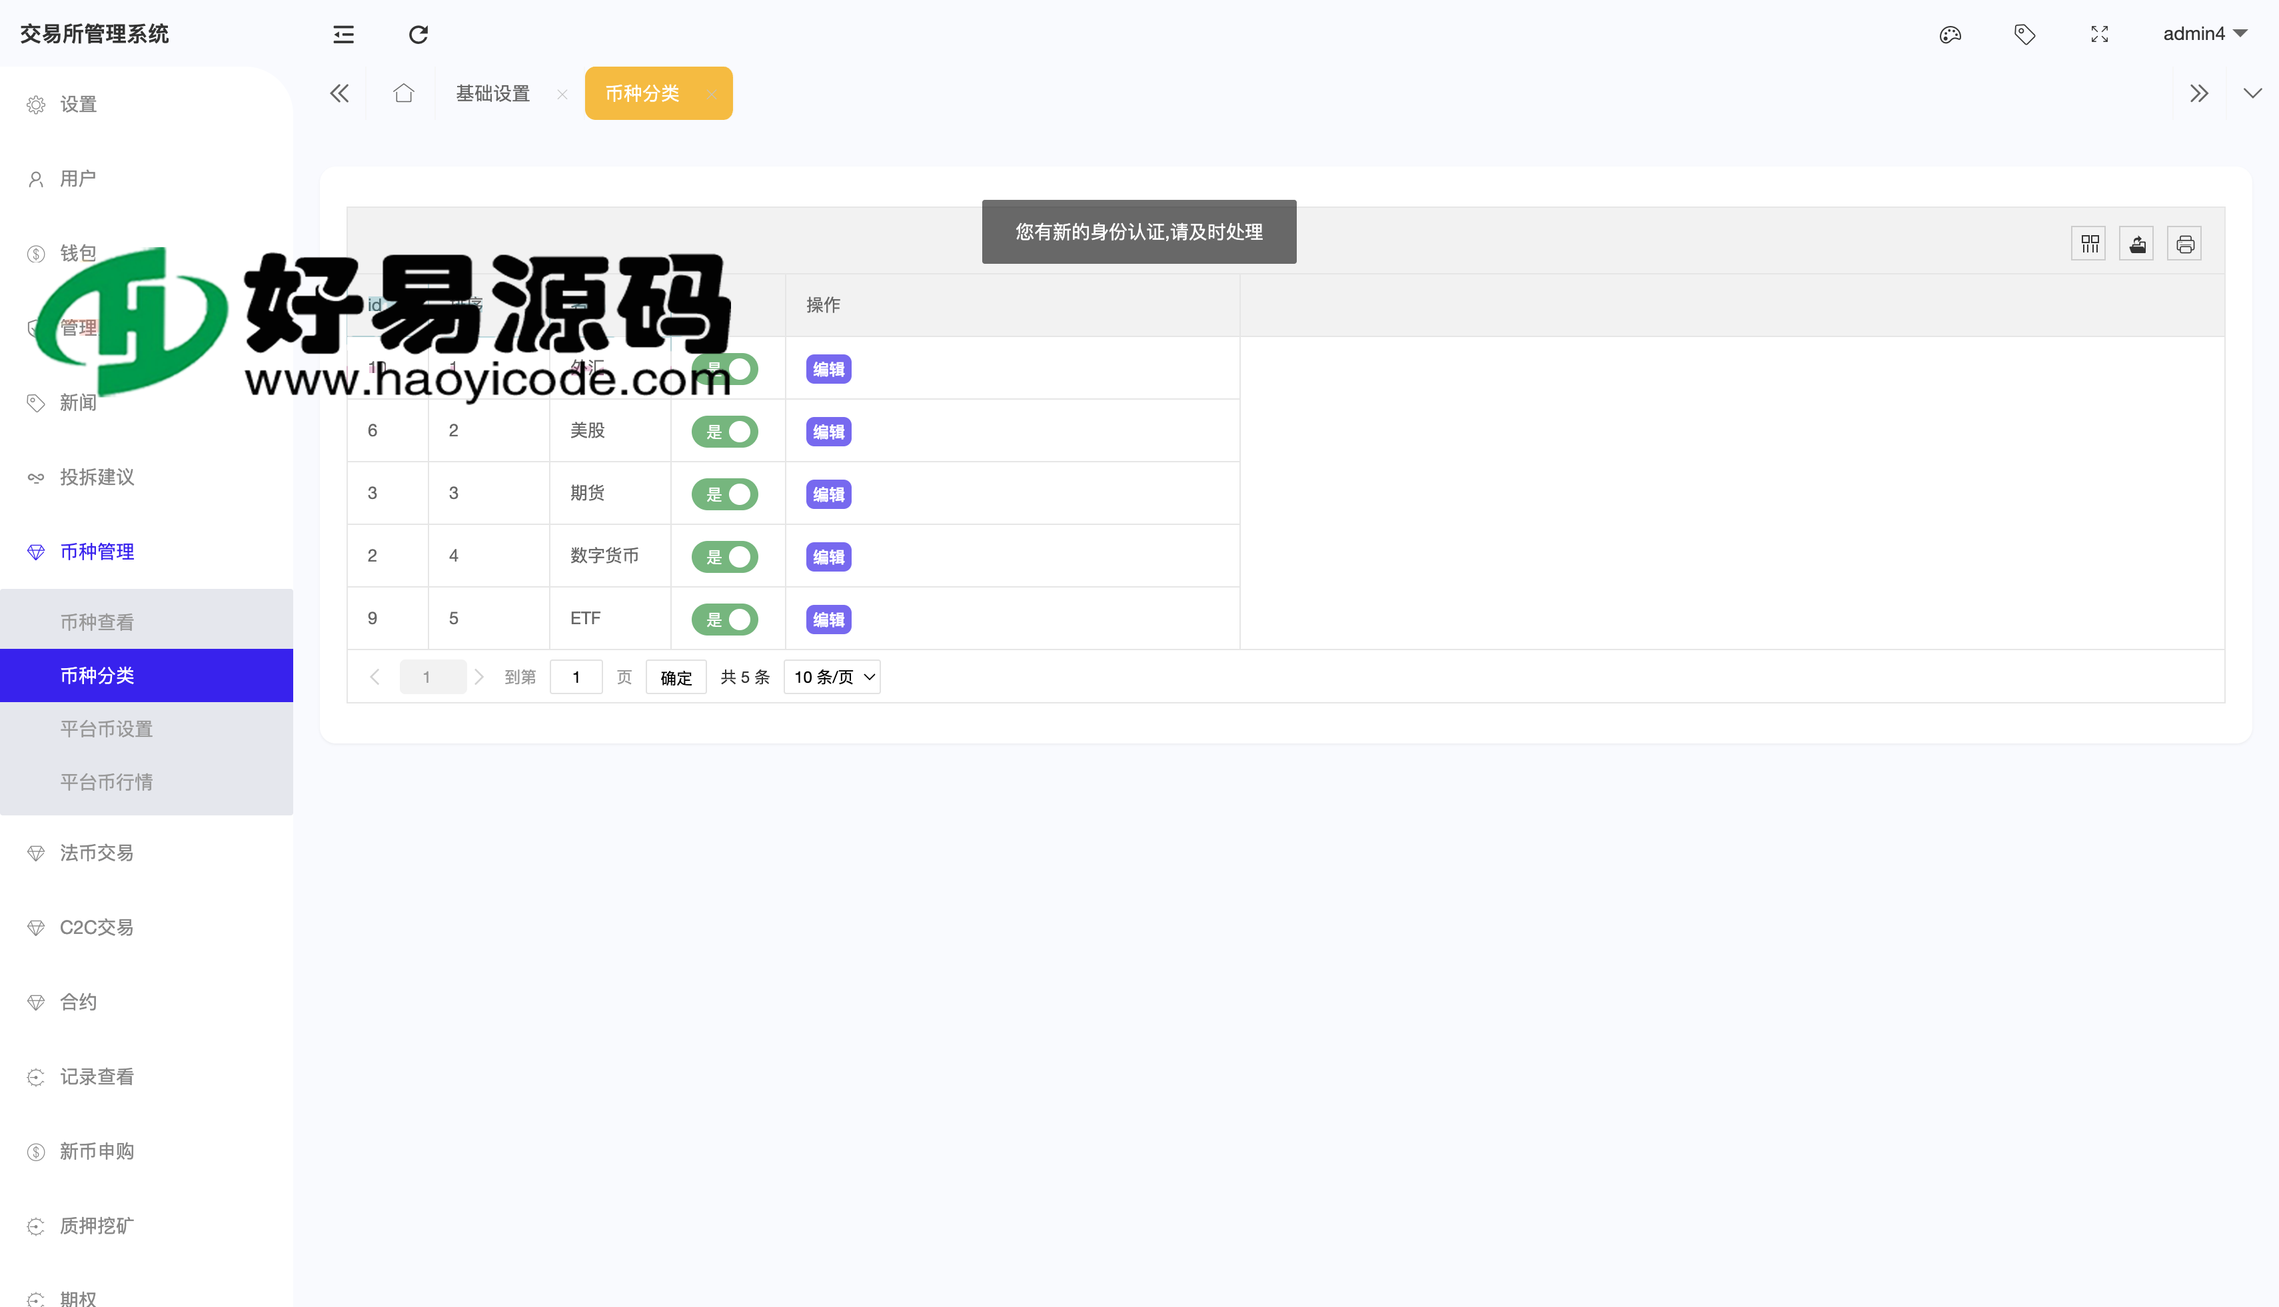Disable the 期货 category switch
This screenshot has width=2279, height=1307.
[x=724, y=493]
